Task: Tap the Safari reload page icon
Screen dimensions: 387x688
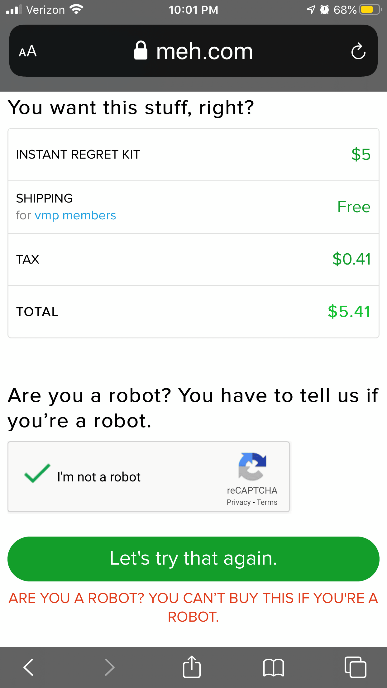Action: [358, 51]
